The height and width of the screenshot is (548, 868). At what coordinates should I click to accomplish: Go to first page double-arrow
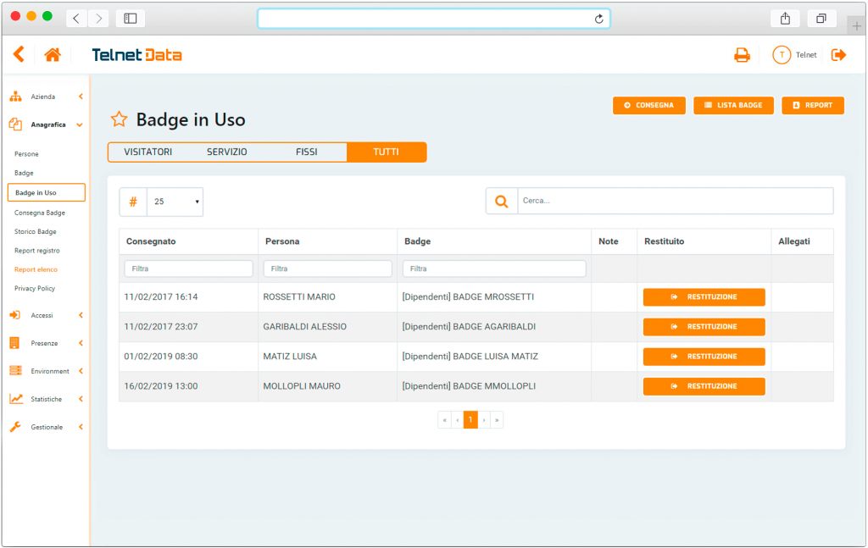[444, 420]
